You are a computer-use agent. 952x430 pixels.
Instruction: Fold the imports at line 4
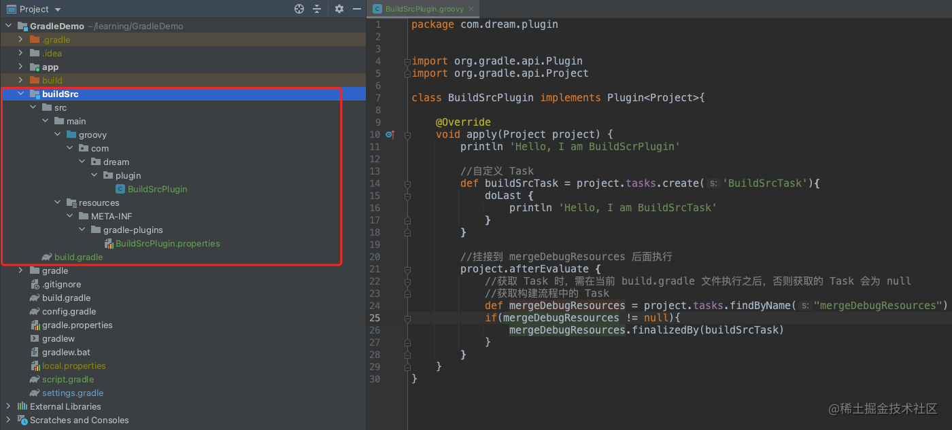tap(407, 61)
